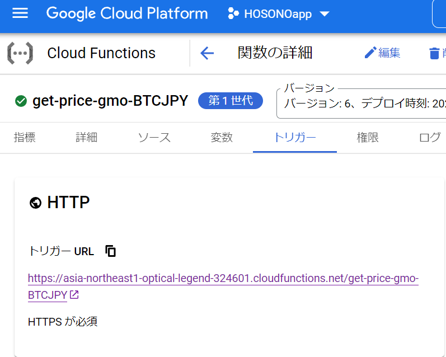Screen dimensions: 446x357
Task: Click the HTTPS が必須 text
Action: click(63, 322)
